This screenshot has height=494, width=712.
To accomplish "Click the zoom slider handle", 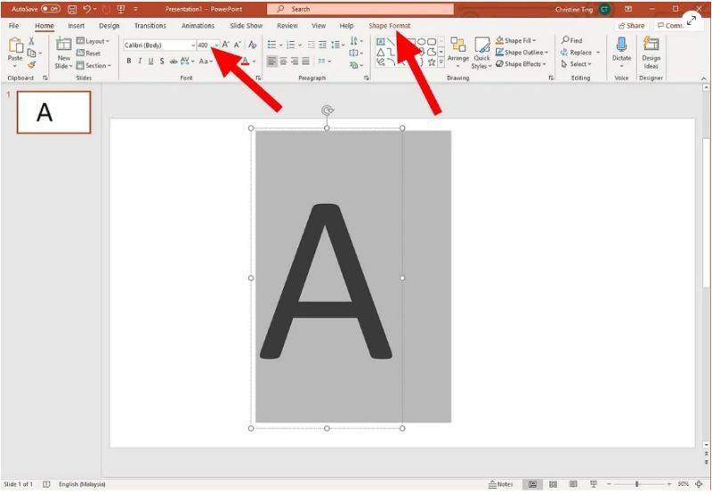I will (637, 484).
